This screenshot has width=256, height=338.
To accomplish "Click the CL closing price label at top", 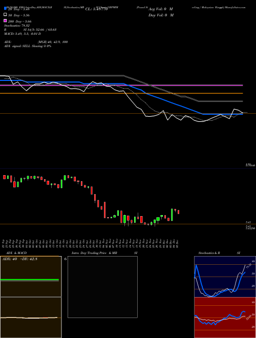I will point(96,9).
